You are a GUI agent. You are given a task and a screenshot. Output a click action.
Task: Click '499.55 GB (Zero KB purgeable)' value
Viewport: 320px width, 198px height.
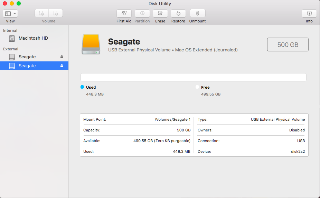pos(162,141)
